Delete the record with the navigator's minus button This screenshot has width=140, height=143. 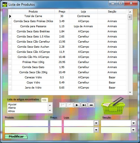click(x=91, y=105)
